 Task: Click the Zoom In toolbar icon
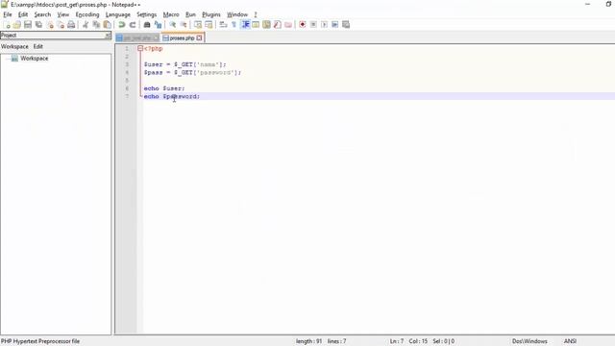click(172, 25)
